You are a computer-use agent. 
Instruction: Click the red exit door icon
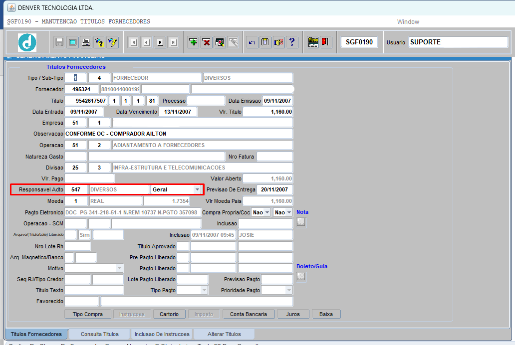pyautogui.click(x=325, y=42)
